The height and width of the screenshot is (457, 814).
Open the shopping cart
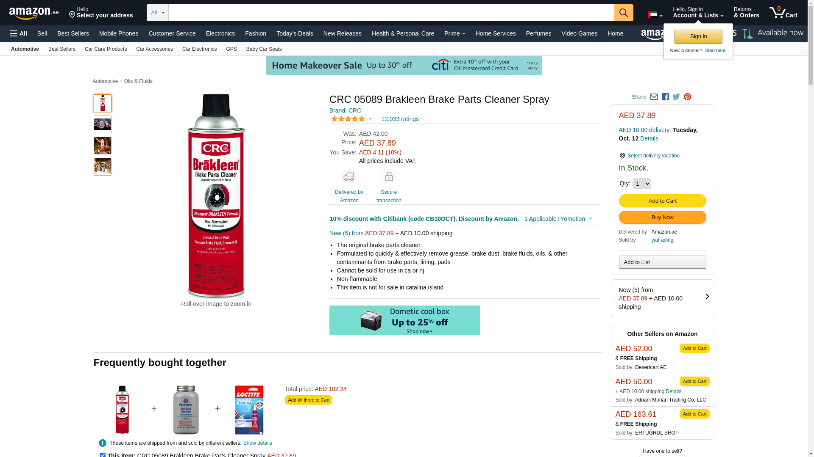[x=783, y=13]
